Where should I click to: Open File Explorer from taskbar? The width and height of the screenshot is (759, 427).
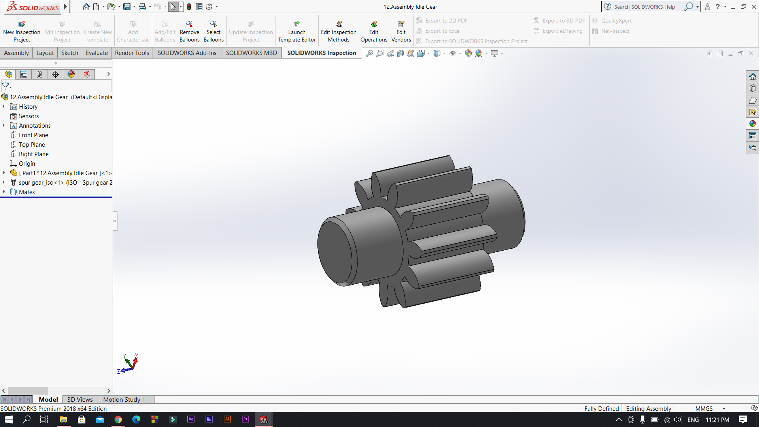pos(63,419)
